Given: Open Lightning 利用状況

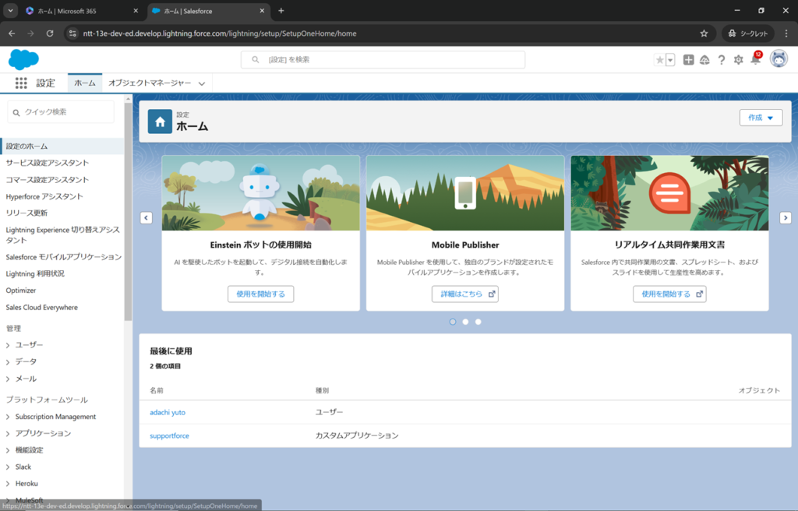Looking at the screenshot, I should tap(35, 274).
